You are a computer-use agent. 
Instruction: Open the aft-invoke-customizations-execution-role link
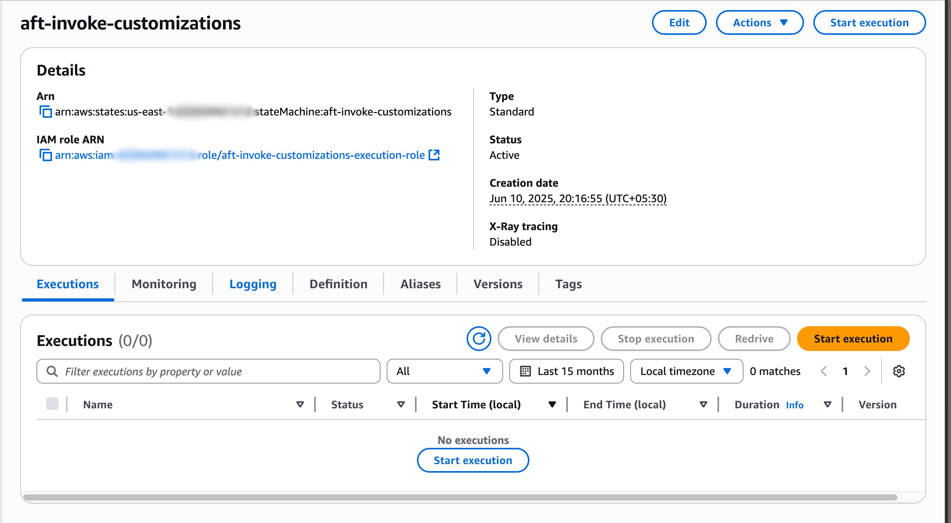(x=240, y=155)
